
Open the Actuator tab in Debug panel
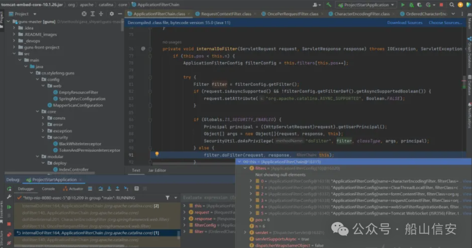pyautogui.click(x=73, y=189)
